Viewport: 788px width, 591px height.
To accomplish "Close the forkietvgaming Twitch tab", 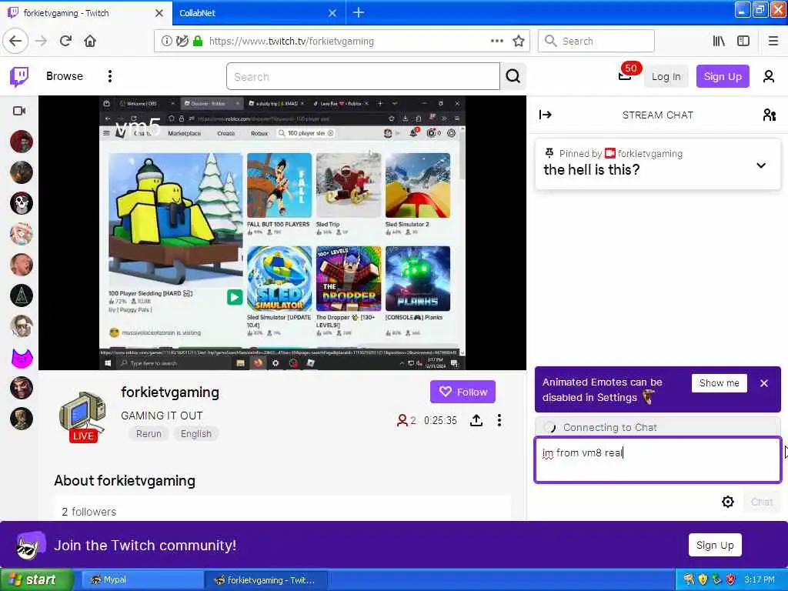I will coord(159,13).
